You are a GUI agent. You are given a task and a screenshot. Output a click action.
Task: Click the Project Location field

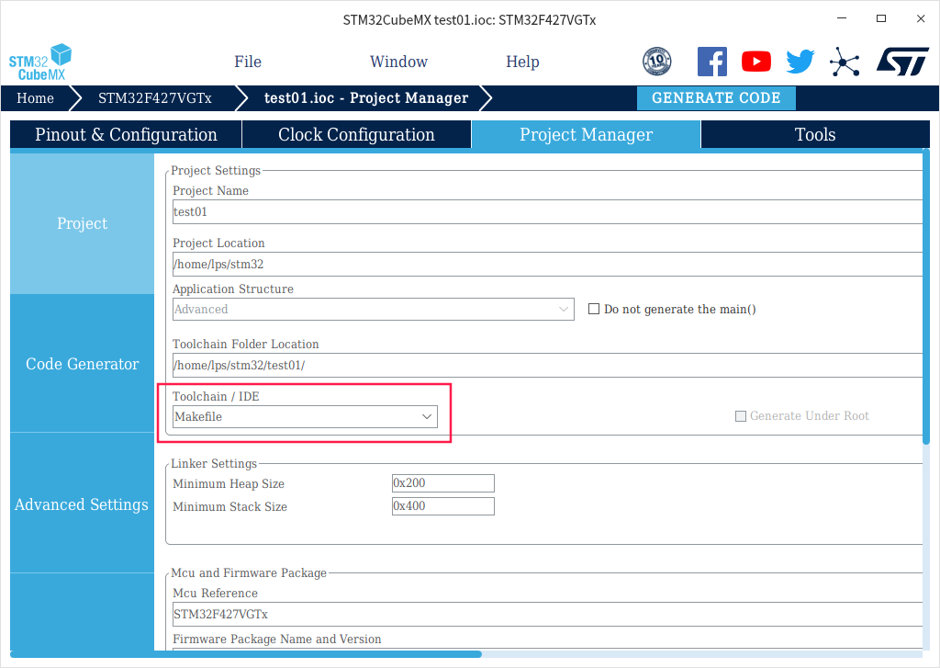pyautogui.click(x=547, y=264)
